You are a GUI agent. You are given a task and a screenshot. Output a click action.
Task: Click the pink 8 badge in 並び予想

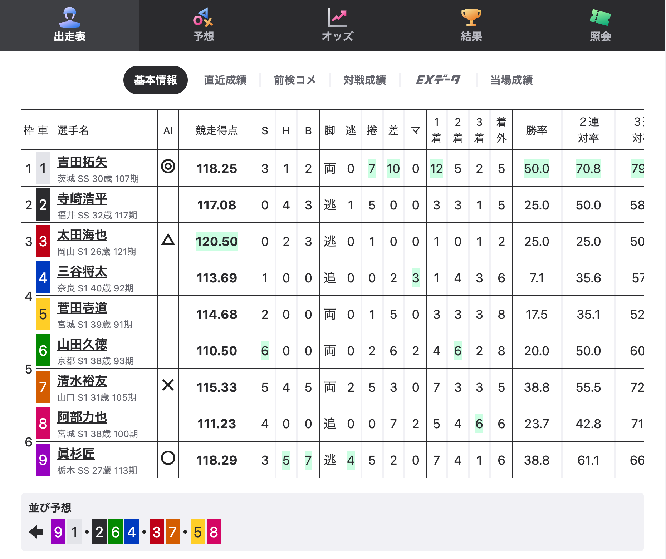214,532
